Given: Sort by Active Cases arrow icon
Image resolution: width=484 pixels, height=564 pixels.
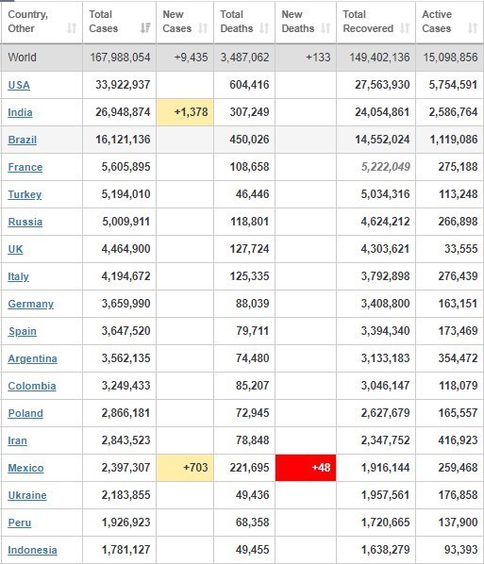Looking at the screenshot, I should coord(473,28).
